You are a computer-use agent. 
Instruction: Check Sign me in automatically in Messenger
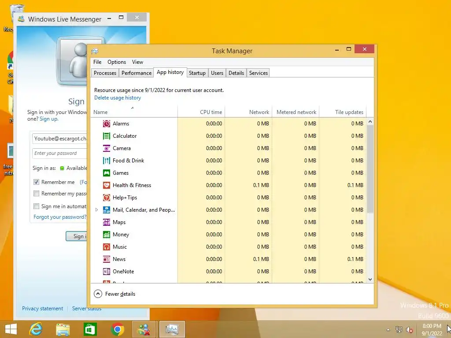coord(36,206)
